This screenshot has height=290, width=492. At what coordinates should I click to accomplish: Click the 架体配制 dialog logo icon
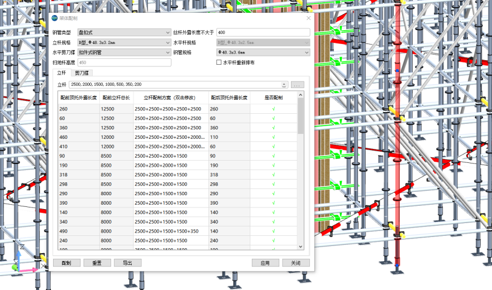(x=55, y=18)
